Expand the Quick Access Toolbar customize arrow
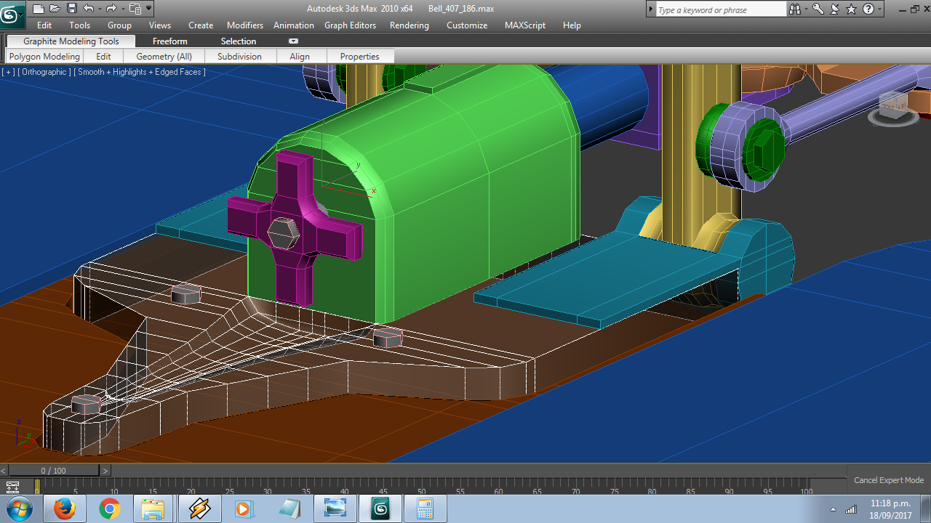This screenshot has width=931, height=523. (x=149, y=8)
